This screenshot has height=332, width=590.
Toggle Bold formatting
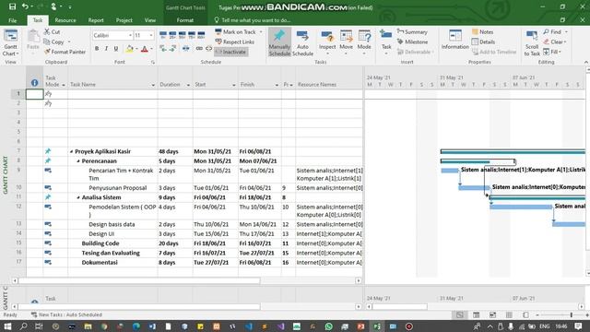97,49
